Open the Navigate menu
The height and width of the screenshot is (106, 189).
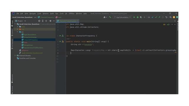[33, 14]
